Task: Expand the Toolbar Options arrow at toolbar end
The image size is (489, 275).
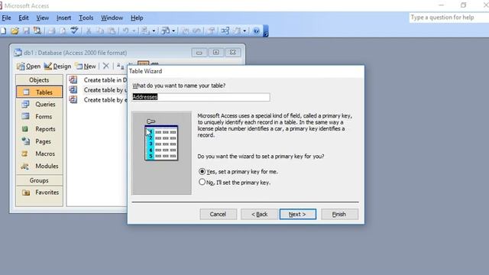Action: [266, 31]
